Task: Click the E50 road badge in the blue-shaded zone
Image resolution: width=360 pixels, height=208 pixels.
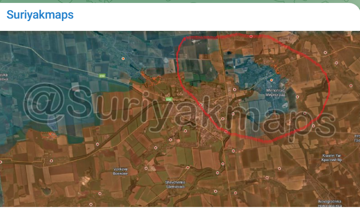Action: click(x=102, y=76)
